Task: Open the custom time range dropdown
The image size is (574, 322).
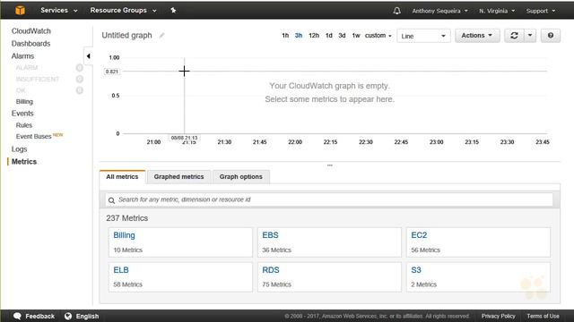Action: 378,36
